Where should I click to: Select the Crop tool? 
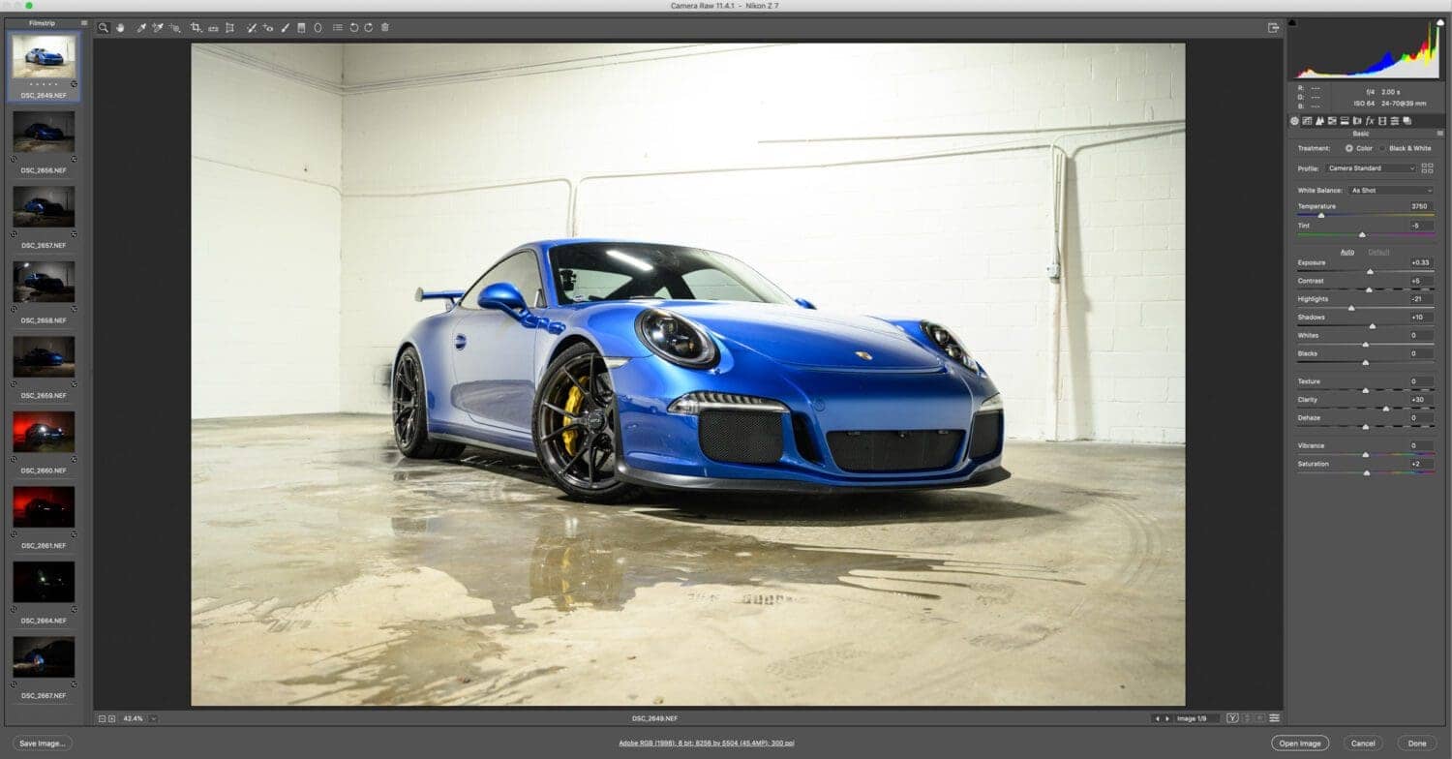pos(197,28)
